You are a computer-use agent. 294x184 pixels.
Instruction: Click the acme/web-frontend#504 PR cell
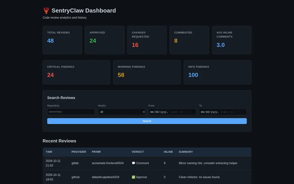(108, 163)
